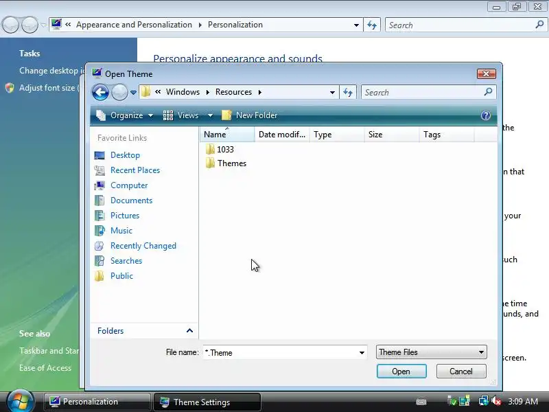
Task: Click the Back arrow in Open Theme dialog
Action: tap(100, 93)
